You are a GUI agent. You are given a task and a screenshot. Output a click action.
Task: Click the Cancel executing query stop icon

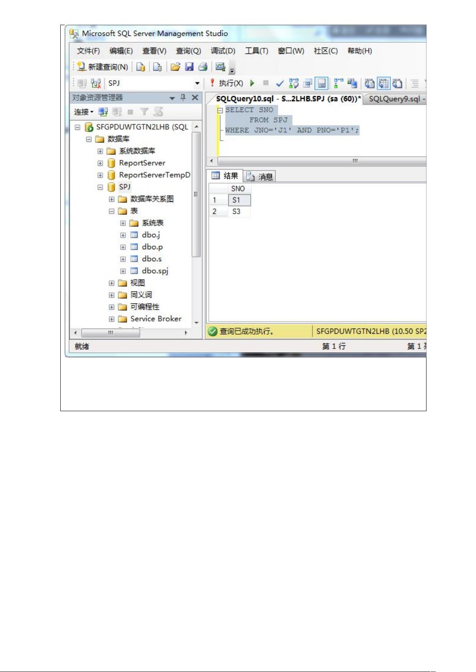click(266, 83)
